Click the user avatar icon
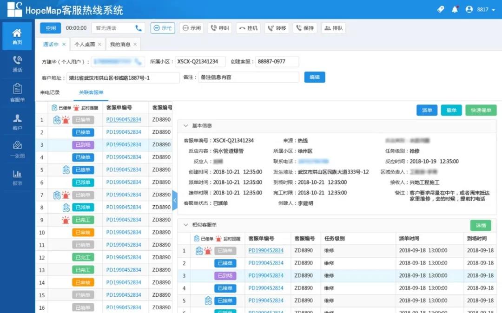The height and width of the screenshot is (313, 502). [x=469, y=9]
